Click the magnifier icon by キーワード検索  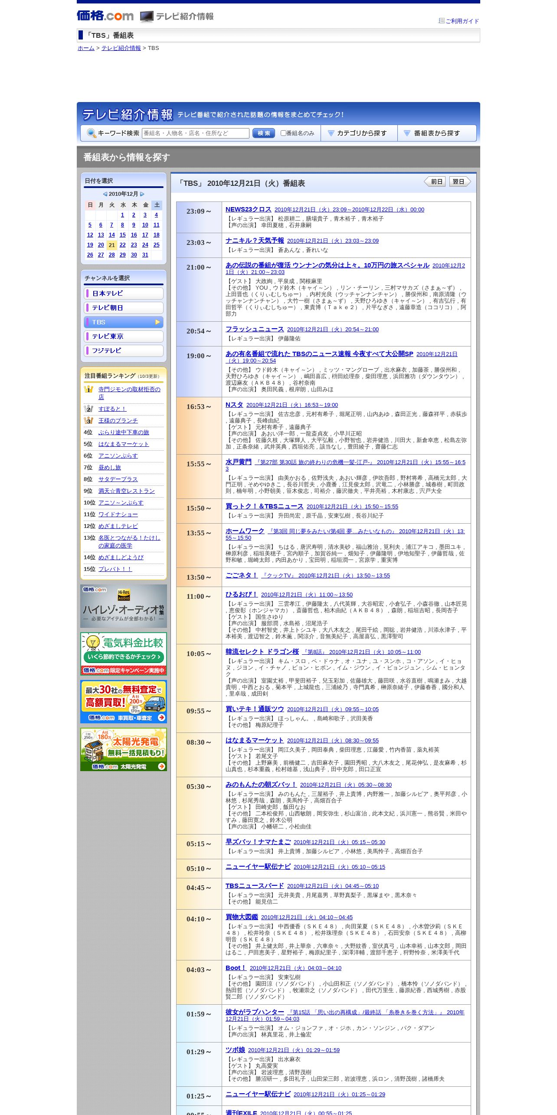(x=92, y=133)
